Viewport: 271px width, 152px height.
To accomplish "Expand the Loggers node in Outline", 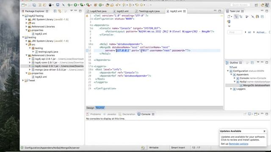I will (231, 89).
